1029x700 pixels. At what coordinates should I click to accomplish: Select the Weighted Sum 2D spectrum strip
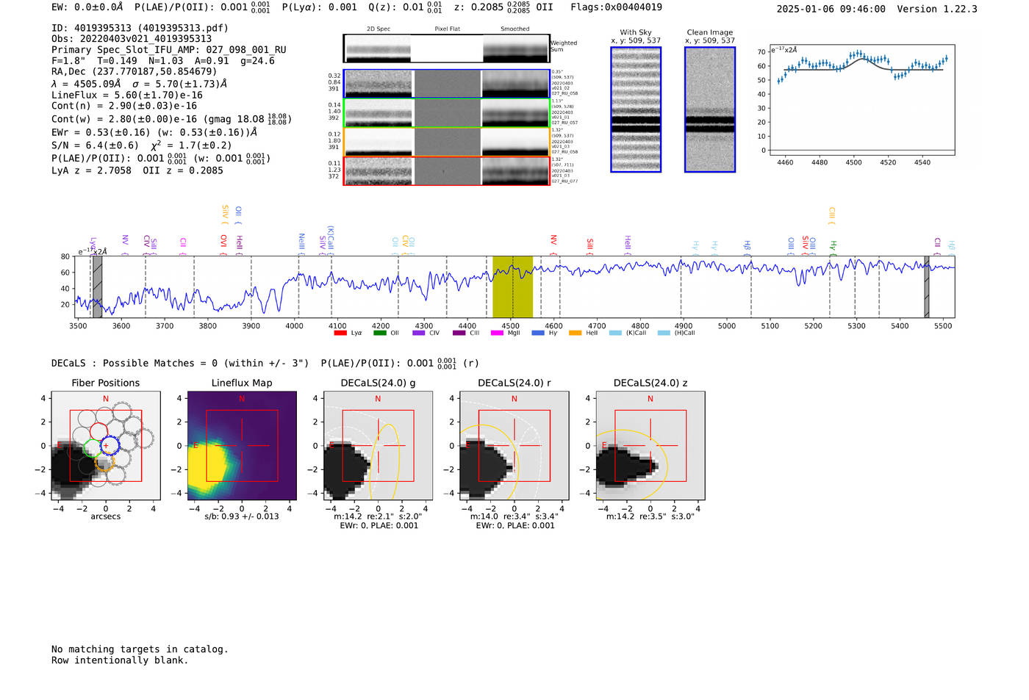447,48
